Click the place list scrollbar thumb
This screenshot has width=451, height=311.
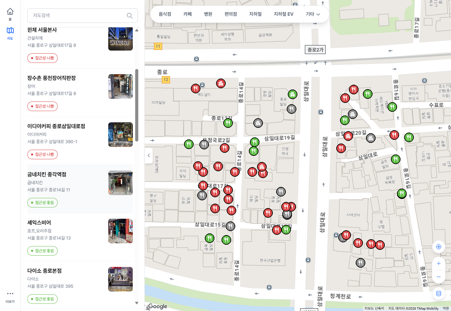tap(137, 105)
